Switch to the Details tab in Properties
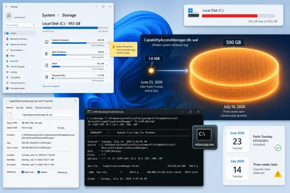 coord(29,108)
